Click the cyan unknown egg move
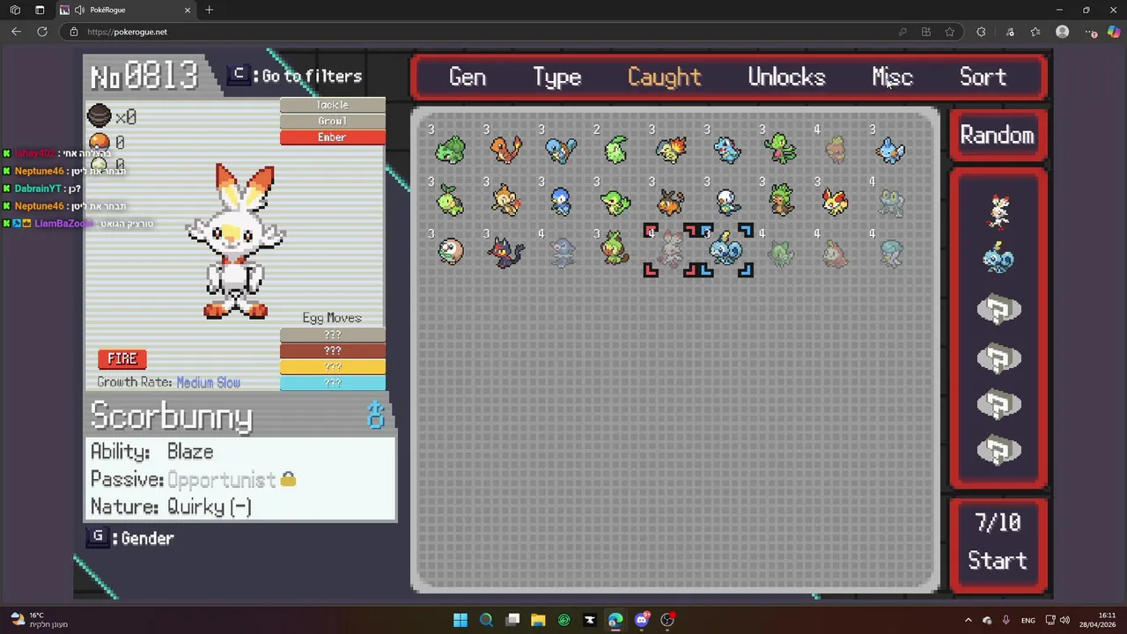1127x634 pixels. [332, 382]
